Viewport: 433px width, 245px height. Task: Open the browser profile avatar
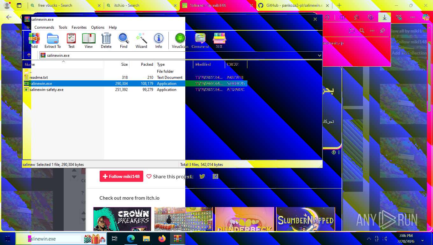[x=7, y=5]
